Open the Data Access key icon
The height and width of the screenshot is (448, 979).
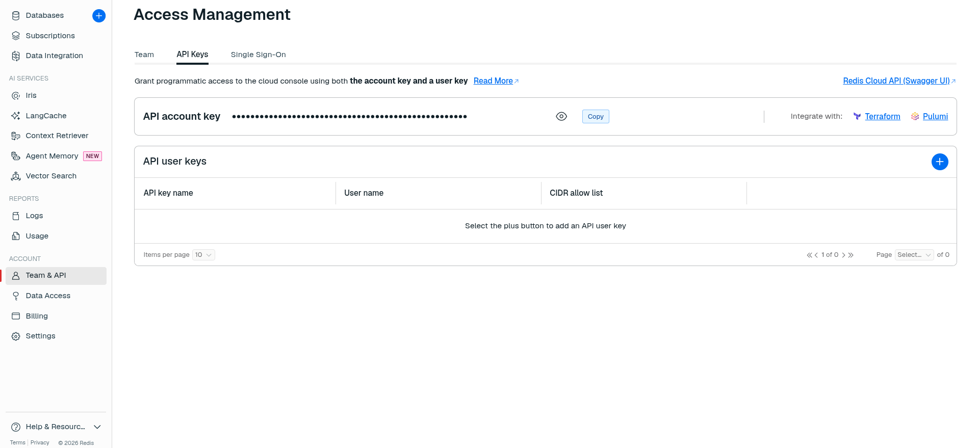coord(16,296)
